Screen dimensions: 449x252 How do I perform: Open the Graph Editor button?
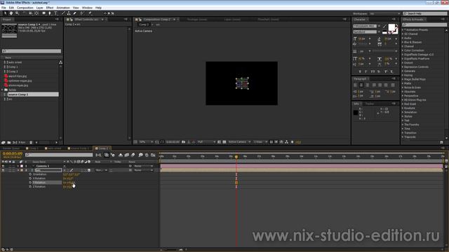(153, 155)
